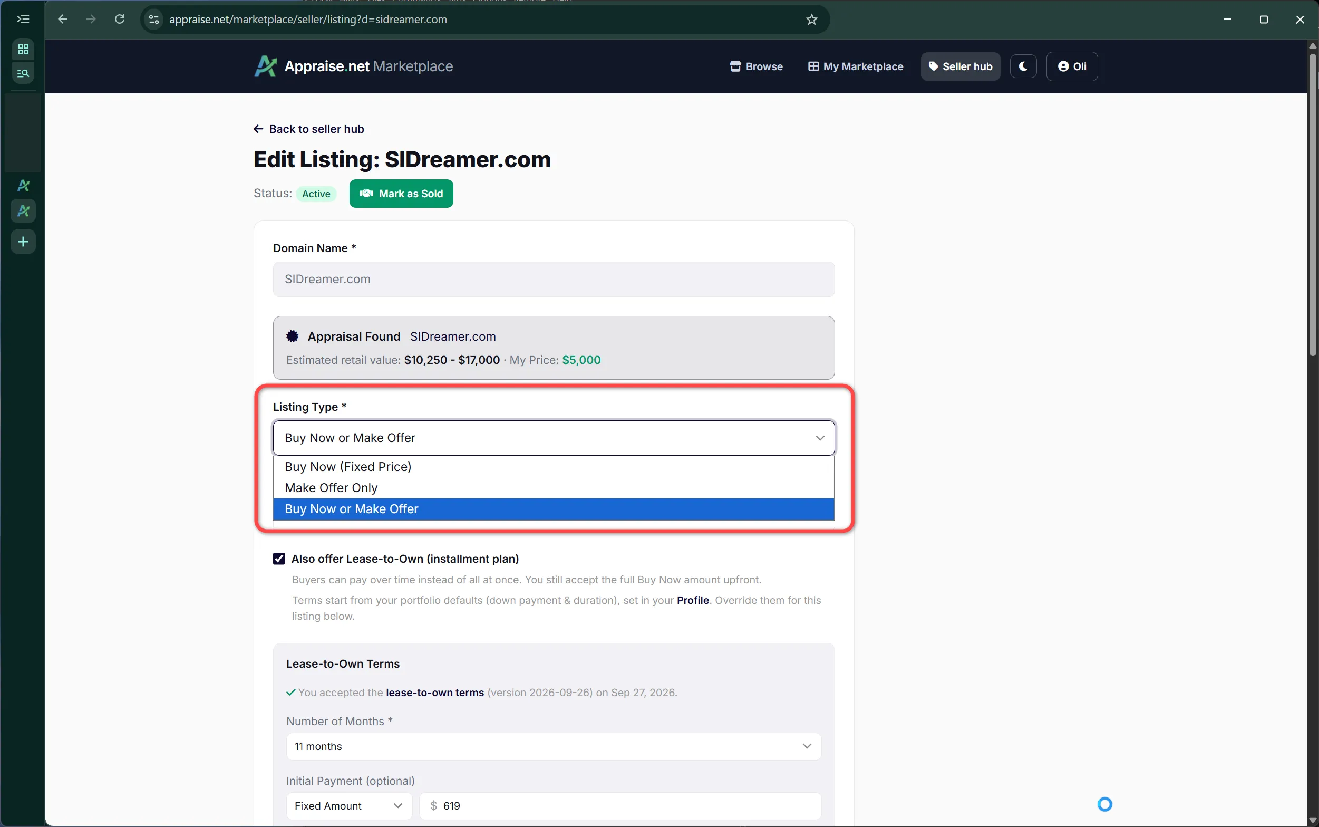The image size is (1319, 827).
Task: Open My Marketplace in the top navigation
Action: (856, 66)
